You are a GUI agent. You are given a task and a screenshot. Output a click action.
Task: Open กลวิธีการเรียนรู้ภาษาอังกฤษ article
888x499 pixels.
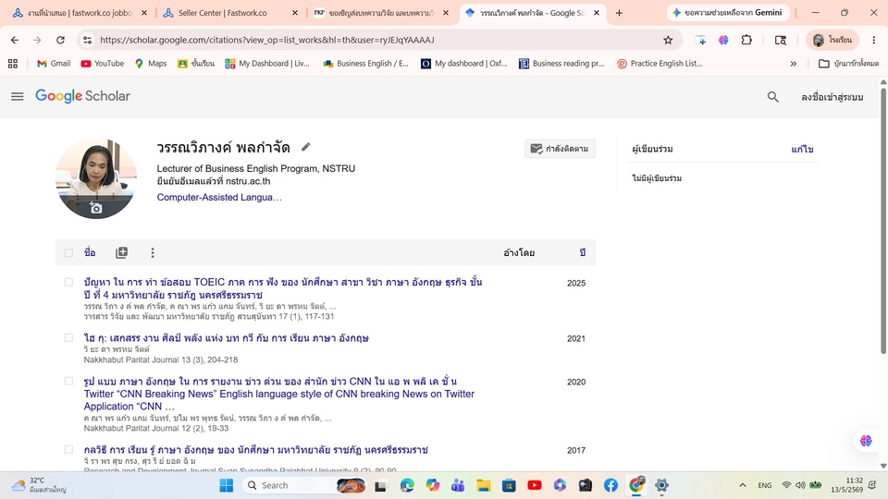coord(256,450)
